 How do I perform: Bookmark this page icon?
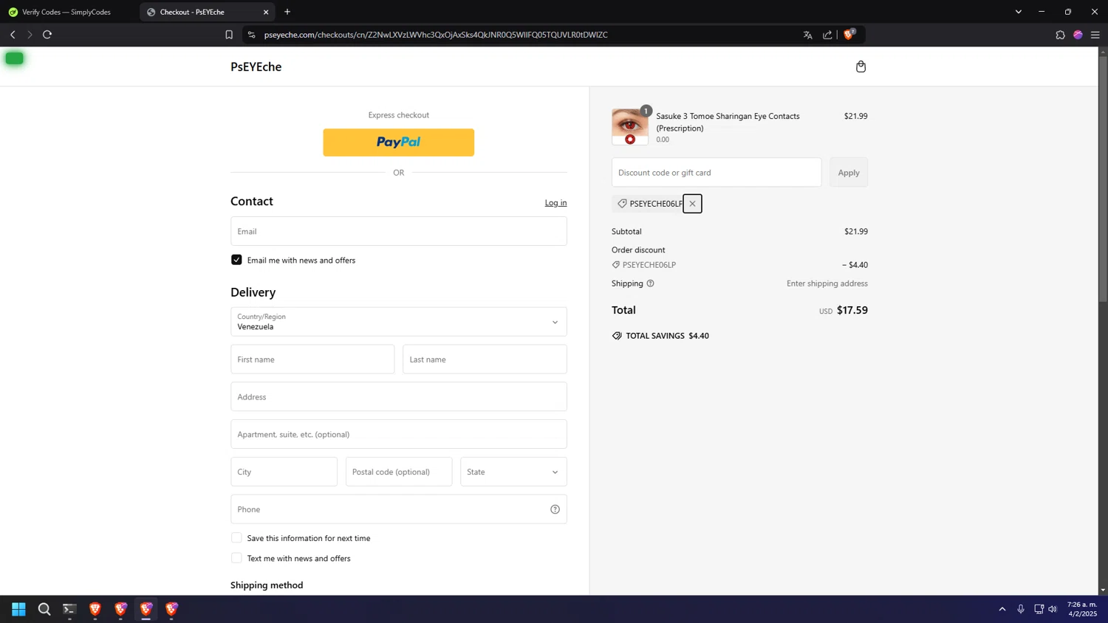(229, 35)
